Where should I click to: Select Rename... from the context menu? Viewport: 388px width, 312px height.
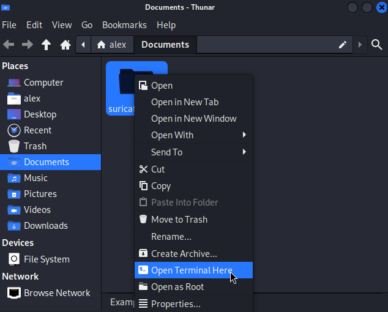pyautogui.click(x=193, y=237)
